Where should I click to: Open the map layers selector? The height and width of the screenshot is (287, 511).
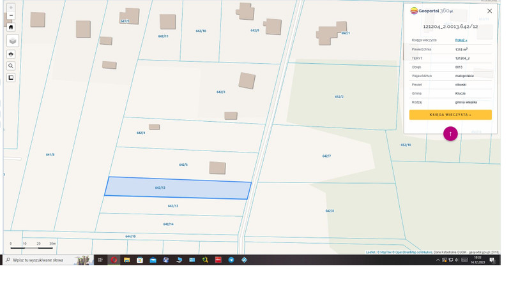coord(12,41)
